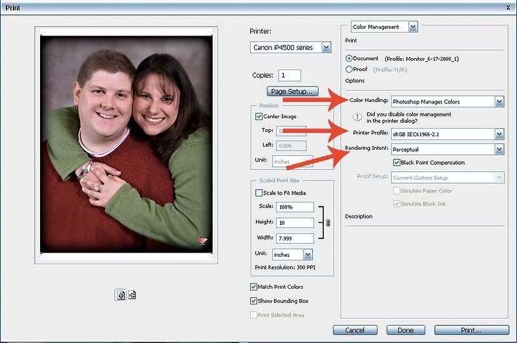Click the portrait orientation icon

pos(120,295)
